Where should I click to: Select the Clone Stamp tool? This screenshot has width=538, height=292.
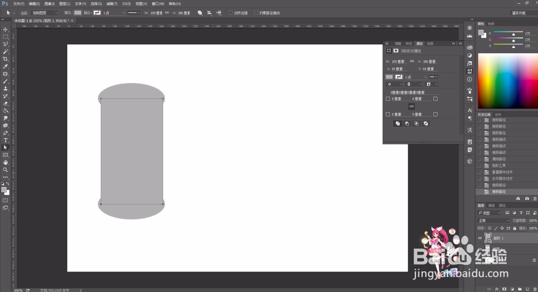click(5, 89)
